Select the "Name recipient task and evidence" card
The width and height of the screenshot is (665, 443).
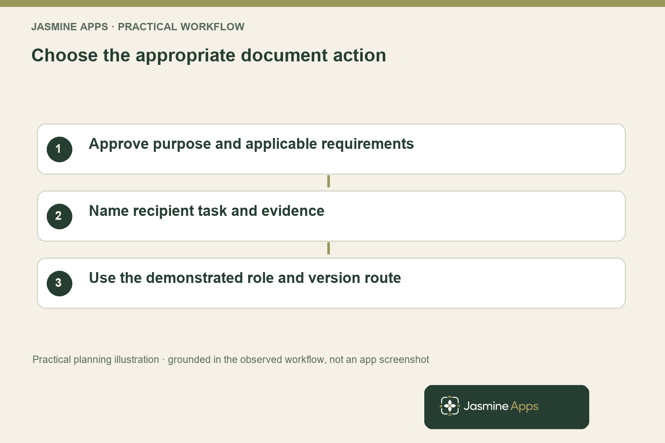coord(331,216)
